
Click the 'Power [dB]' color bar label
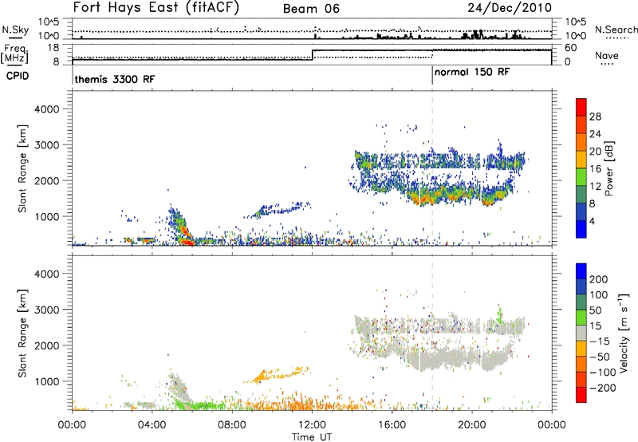609,168
